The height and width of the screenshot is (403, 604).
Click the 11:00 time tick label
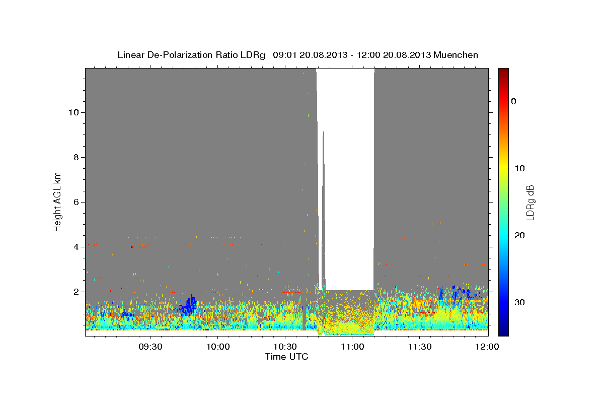(x=352, y=347)
